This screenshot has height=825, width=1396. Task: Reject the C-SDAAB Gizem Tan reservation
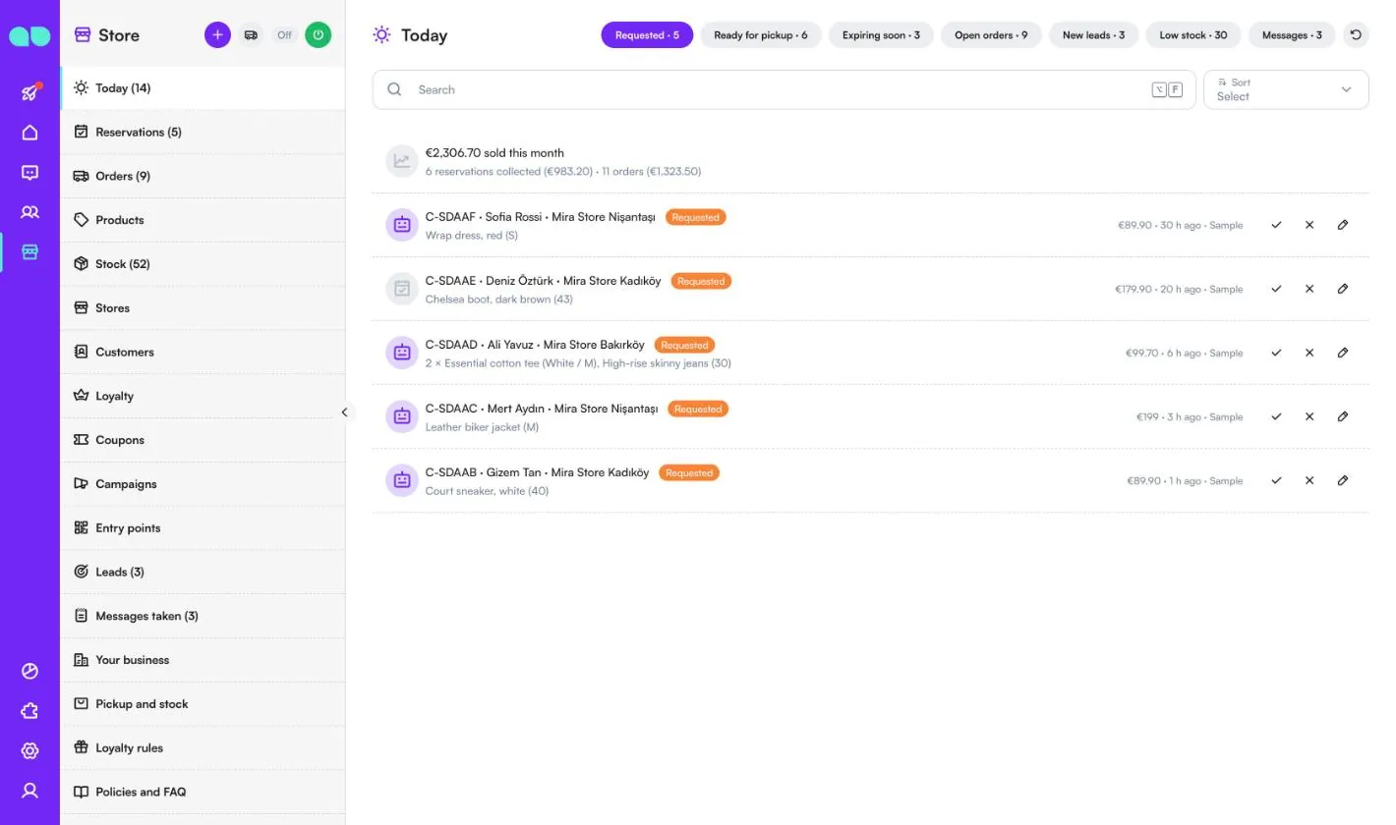point(1309,480)
